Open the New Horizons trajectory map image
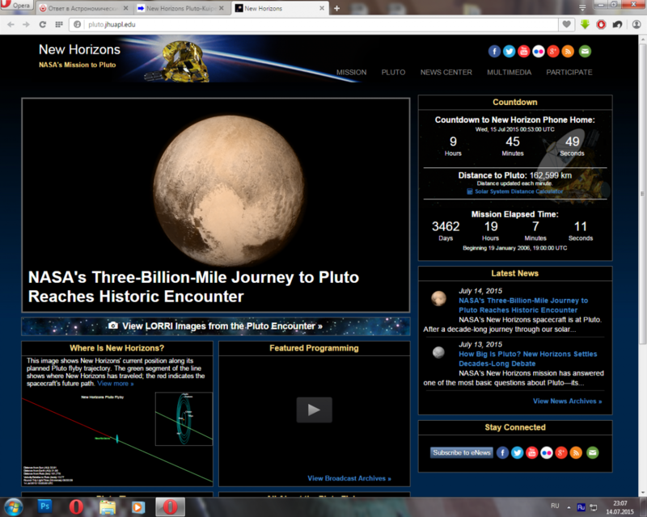This screenshot has height=517, width=647. (x=117, y=439)
